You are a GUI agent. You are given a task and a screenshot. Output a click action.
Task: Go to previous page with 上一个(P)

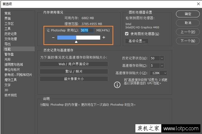(x=188, y=32)
